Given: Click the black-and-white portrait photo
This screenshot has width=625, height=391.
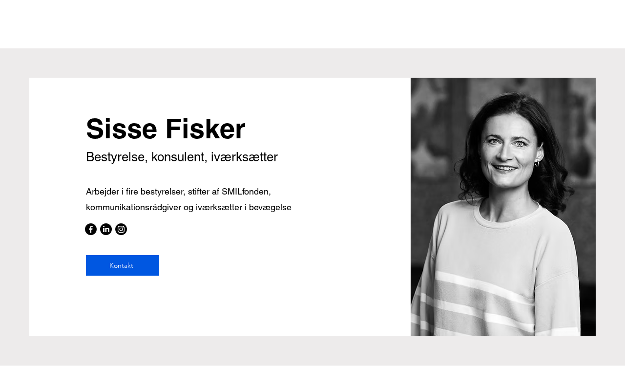Looking at the screenshot, I should point(503,207).
